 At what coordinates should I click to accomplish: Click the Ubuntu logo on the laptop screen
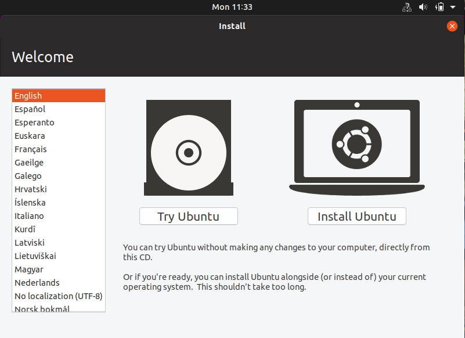point(356,143)
